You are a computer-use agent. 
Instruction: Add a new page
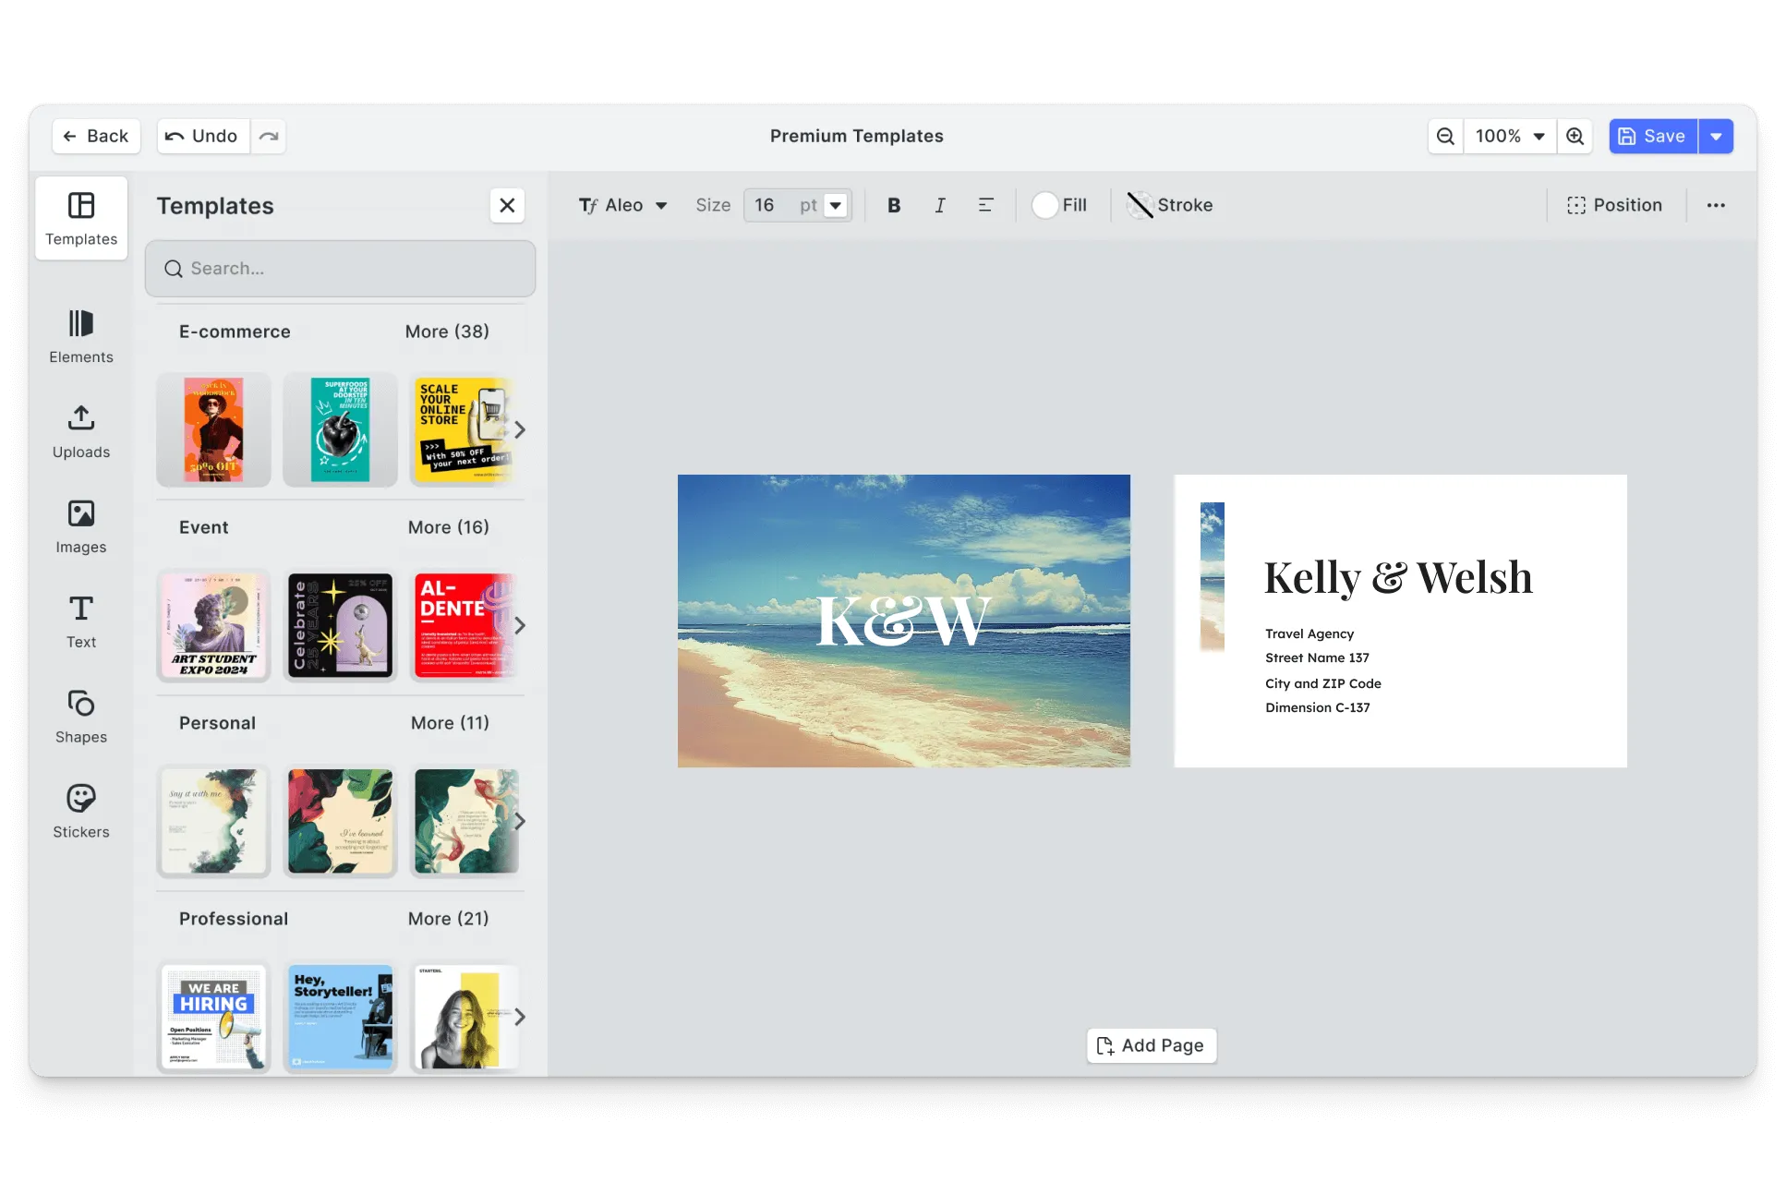coord(1152,1045)
